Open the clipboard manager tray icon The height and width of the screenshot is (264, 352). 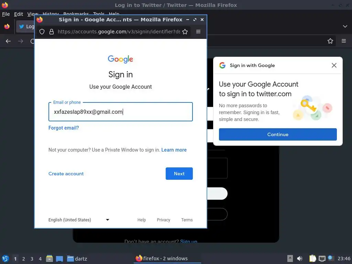pos(312,258)
